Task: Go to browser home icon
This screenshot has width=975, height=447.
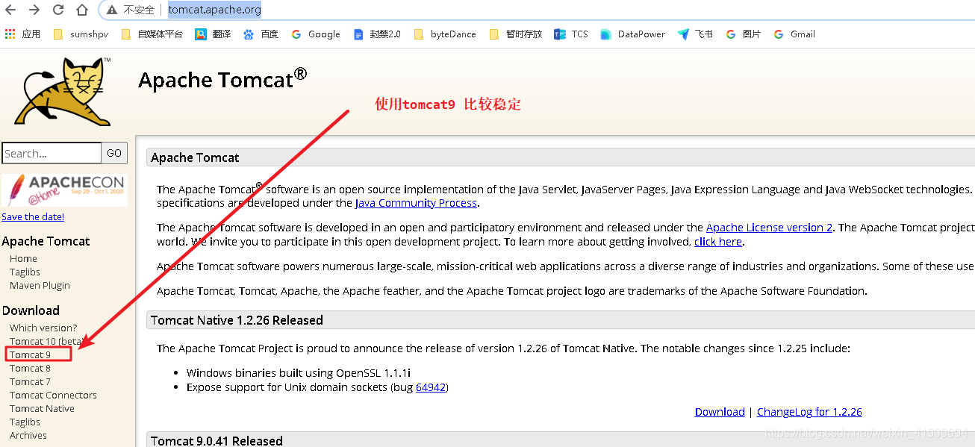Action: point(82,10)
